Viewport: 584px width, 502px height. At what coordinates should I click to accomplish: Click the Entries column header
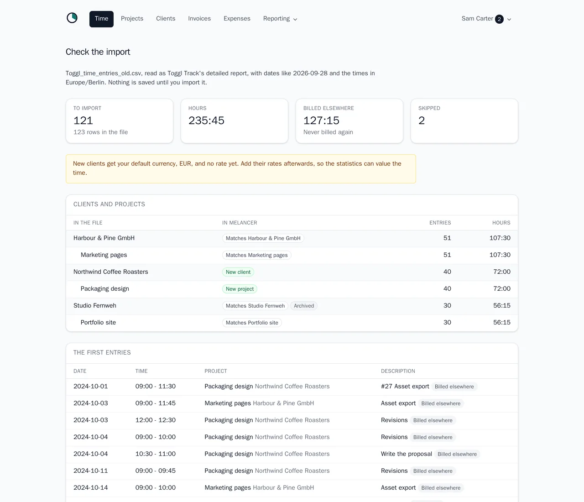pos(440,223)
